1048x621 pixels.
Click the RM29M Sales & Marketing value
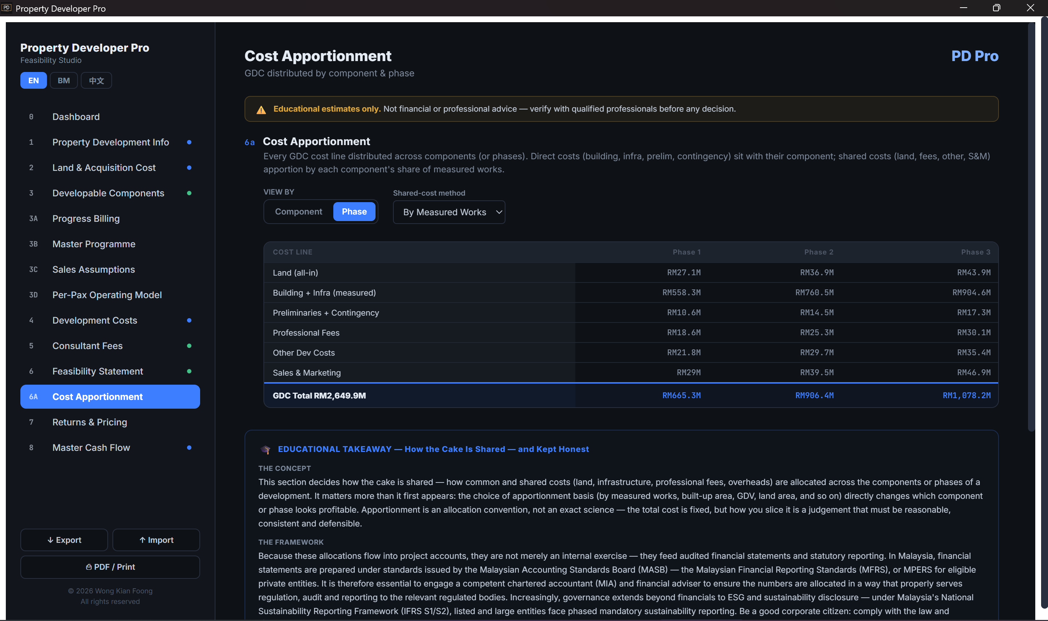(689, 373)
